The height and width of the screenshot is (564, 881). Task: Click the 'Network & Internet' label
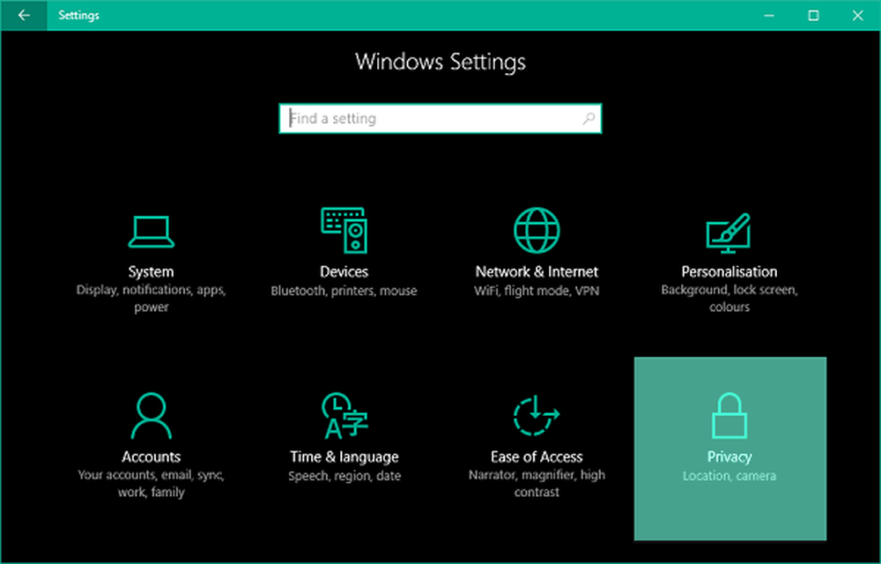click(537, 271)
